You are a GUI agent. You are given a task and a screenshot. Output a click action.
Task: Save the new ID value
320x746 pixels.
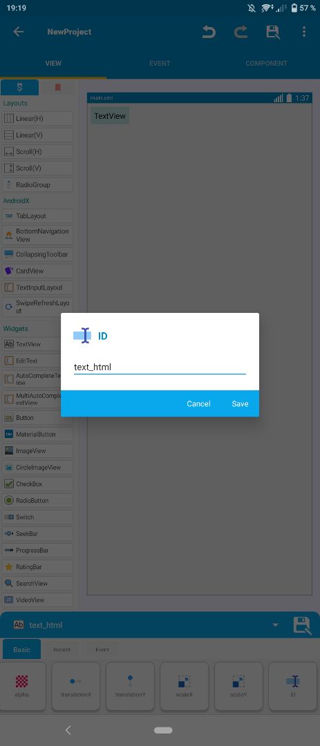[x=240, y=403]
